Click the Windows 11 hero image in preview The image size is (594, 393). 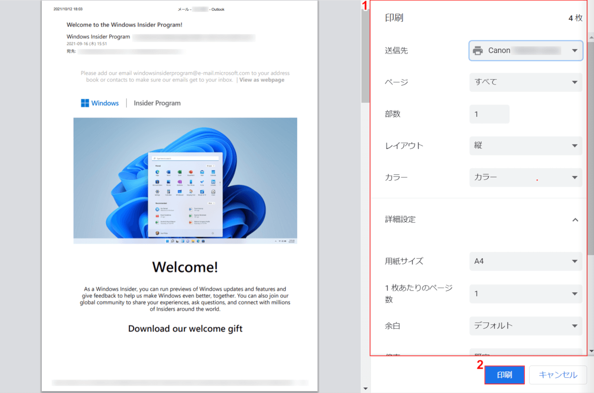(x=185, y=181)
